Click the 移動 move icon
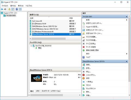The image size is (131, 100). (84, 95)
